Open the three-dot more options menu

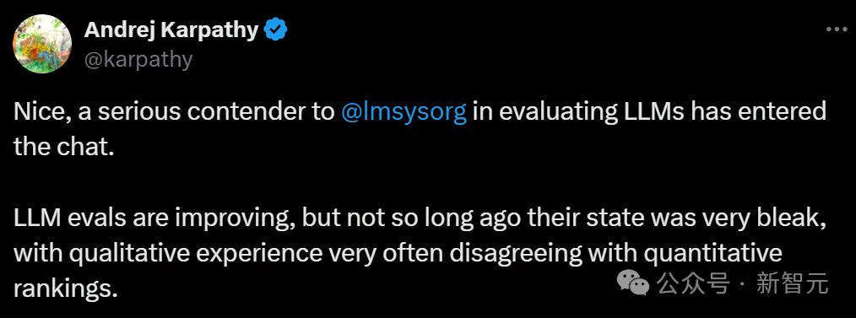[x=836, y=30]
